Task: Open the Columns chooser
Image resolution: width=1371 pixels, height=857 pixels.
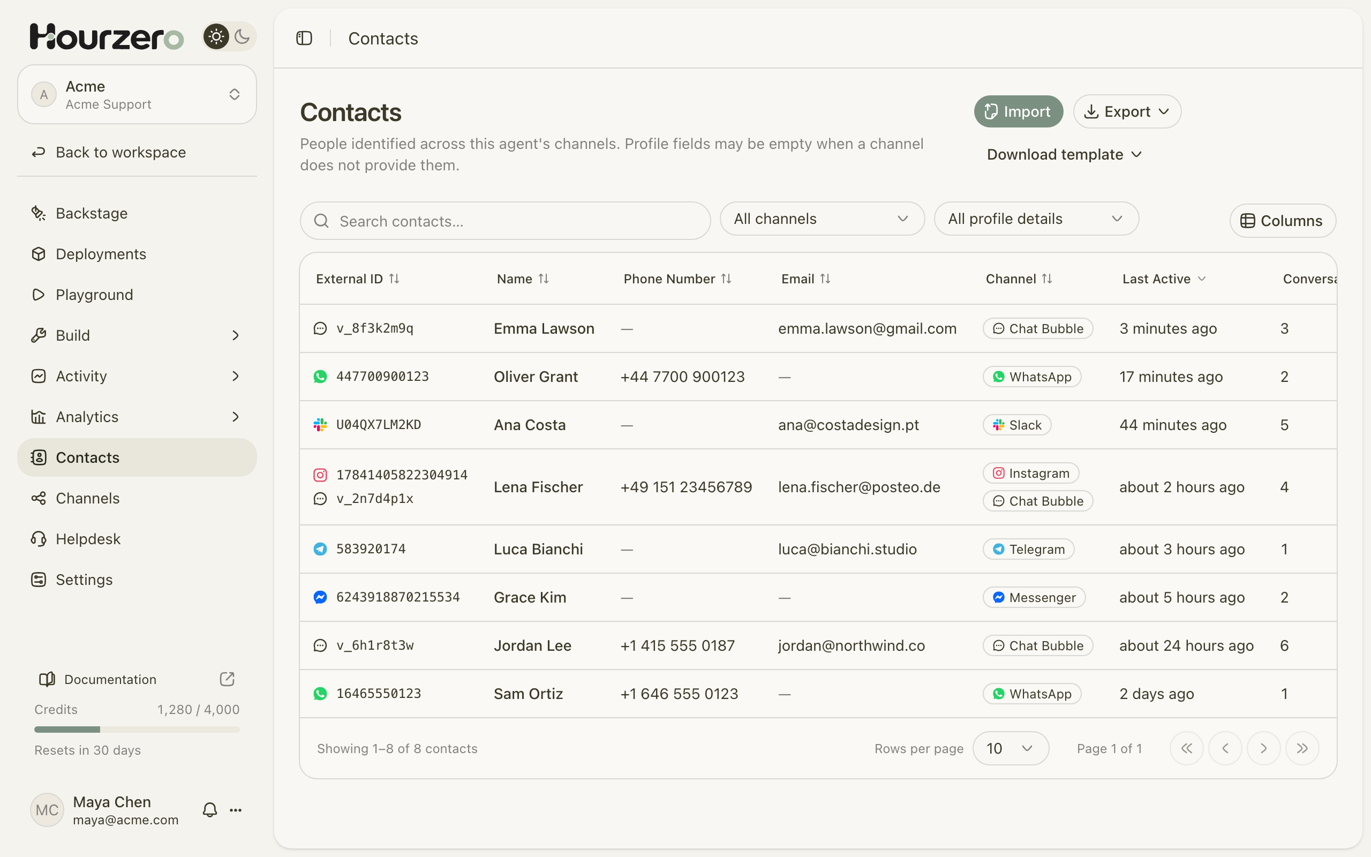Action: [1283, 221]
